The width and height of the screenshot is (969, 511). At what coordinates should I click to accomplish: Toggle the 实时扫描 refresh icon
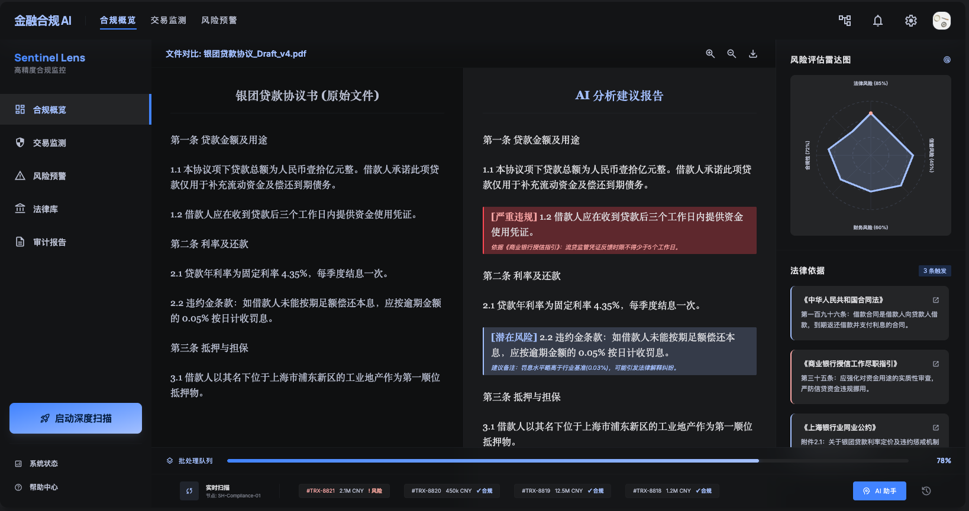click(189, 491)
